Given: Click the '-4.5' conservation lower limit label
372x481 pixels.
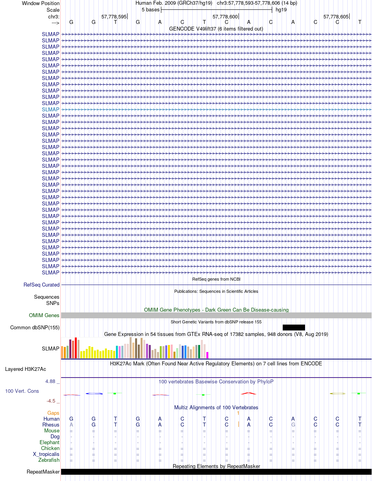Looking at the screenshot, I should pyautogui.click(x=52, y=401).
